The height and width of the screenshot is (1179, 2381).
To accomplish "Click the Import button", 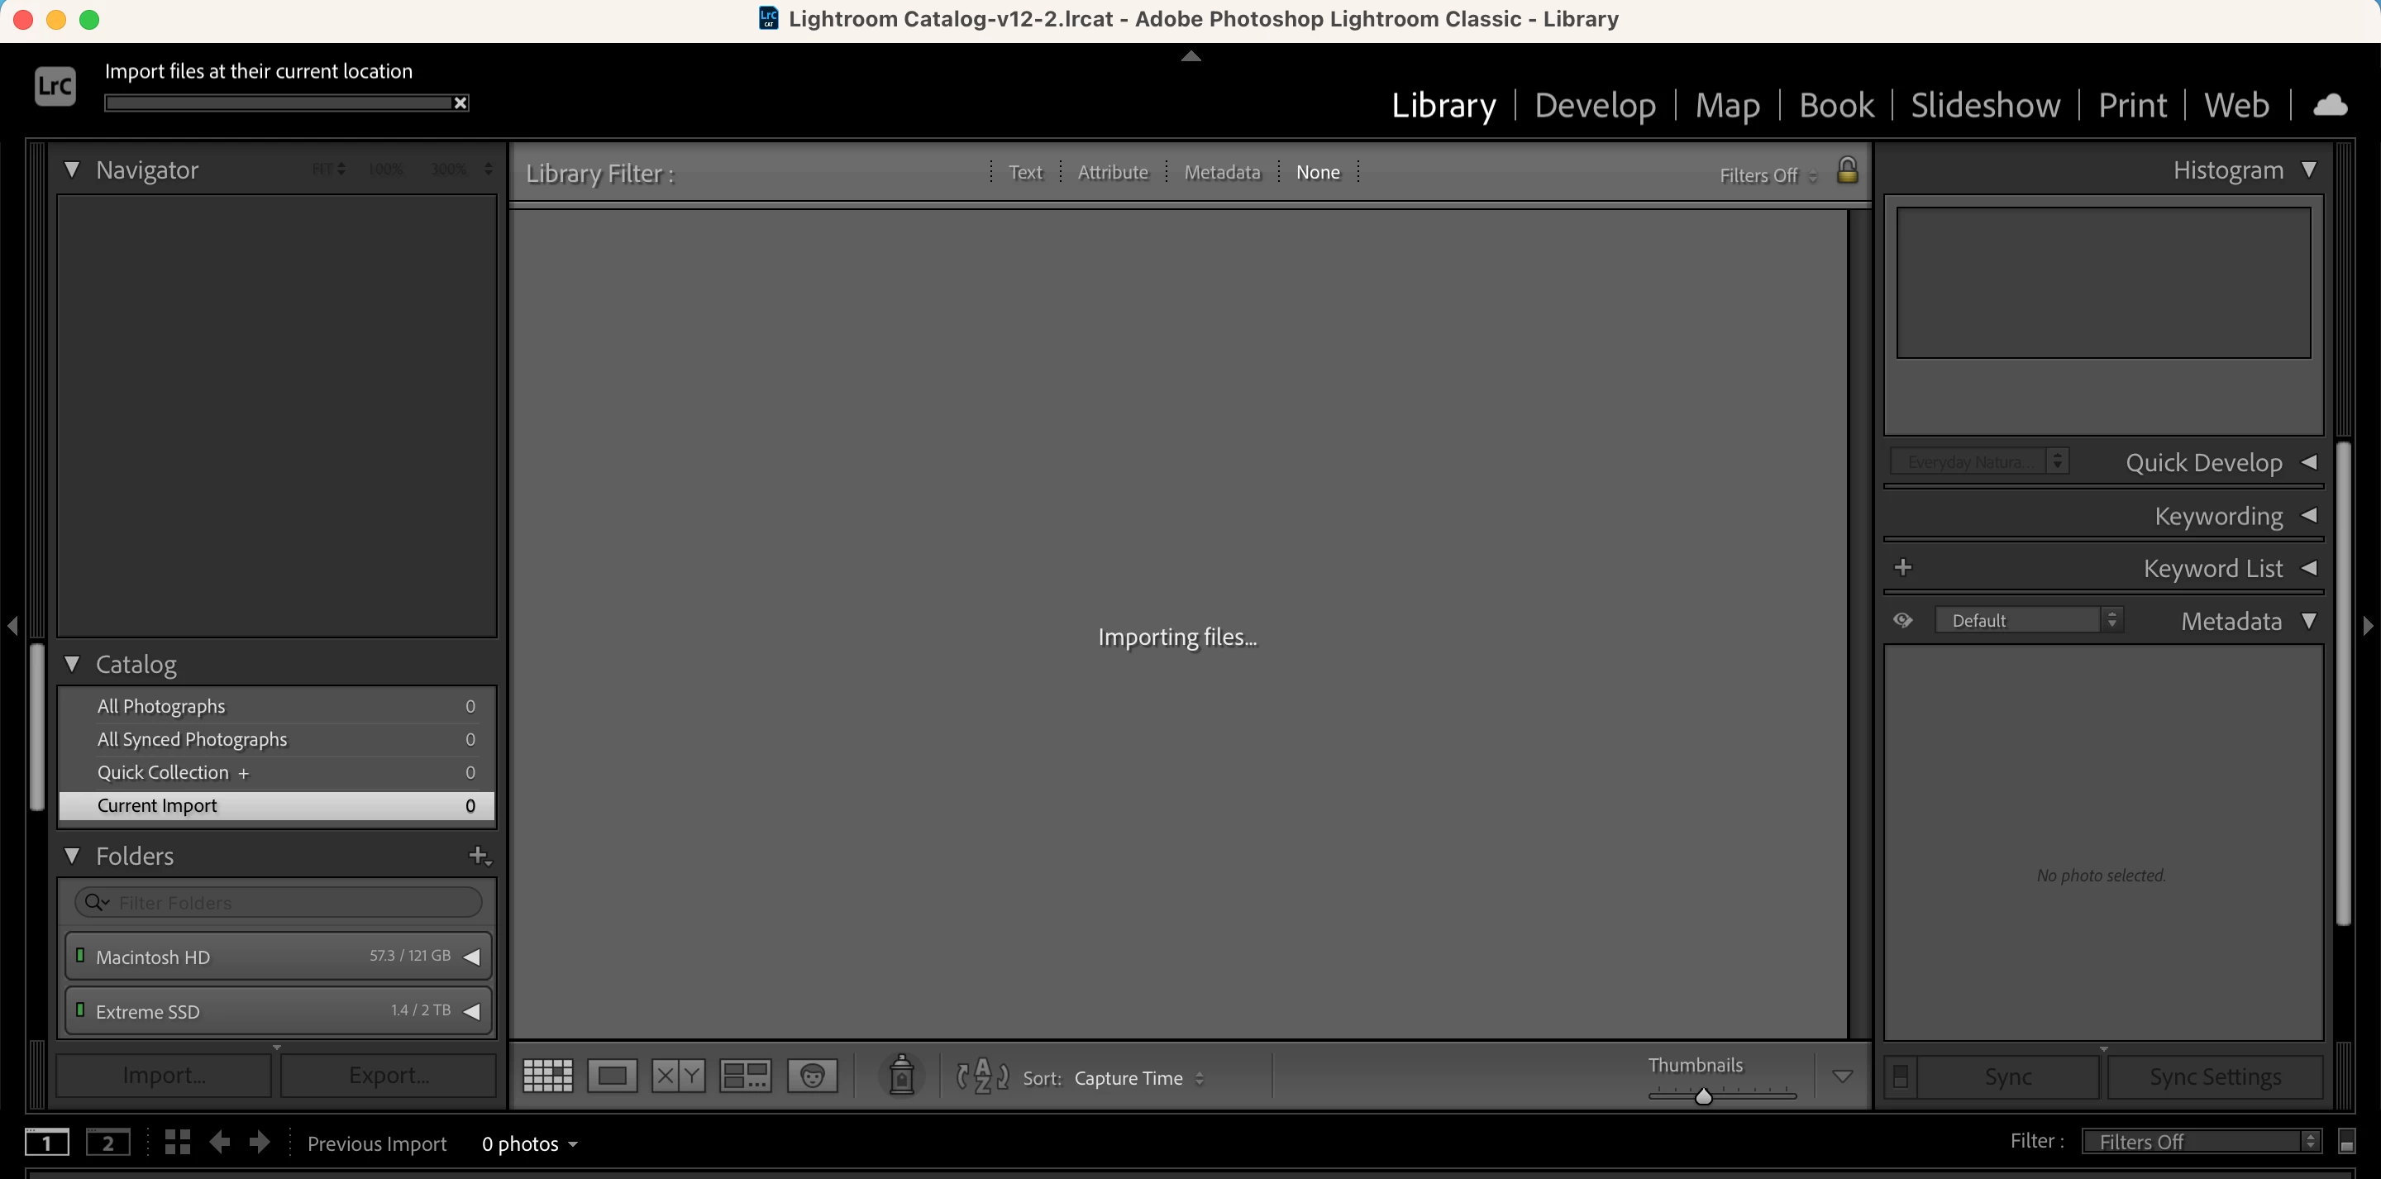I will point(164,1076).
